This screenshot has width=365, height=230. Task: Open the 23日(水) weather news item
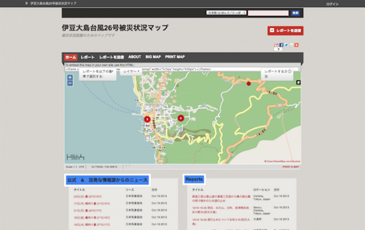[x=88, y=197]
